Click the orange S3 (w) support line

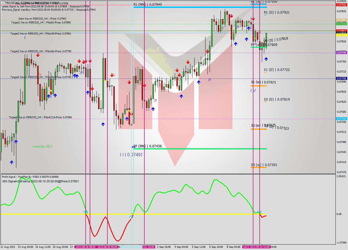[x=259, y=167]
